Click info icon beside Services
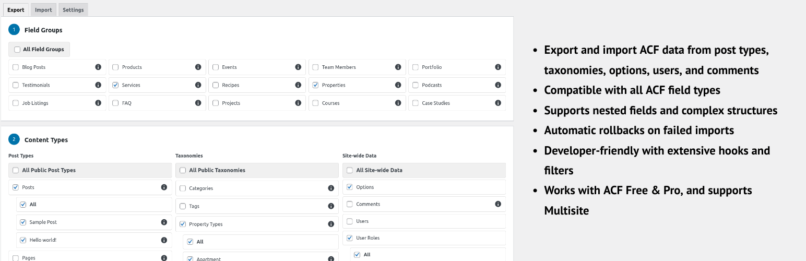This screenshot has height=261, width=806. pos(198,85)
